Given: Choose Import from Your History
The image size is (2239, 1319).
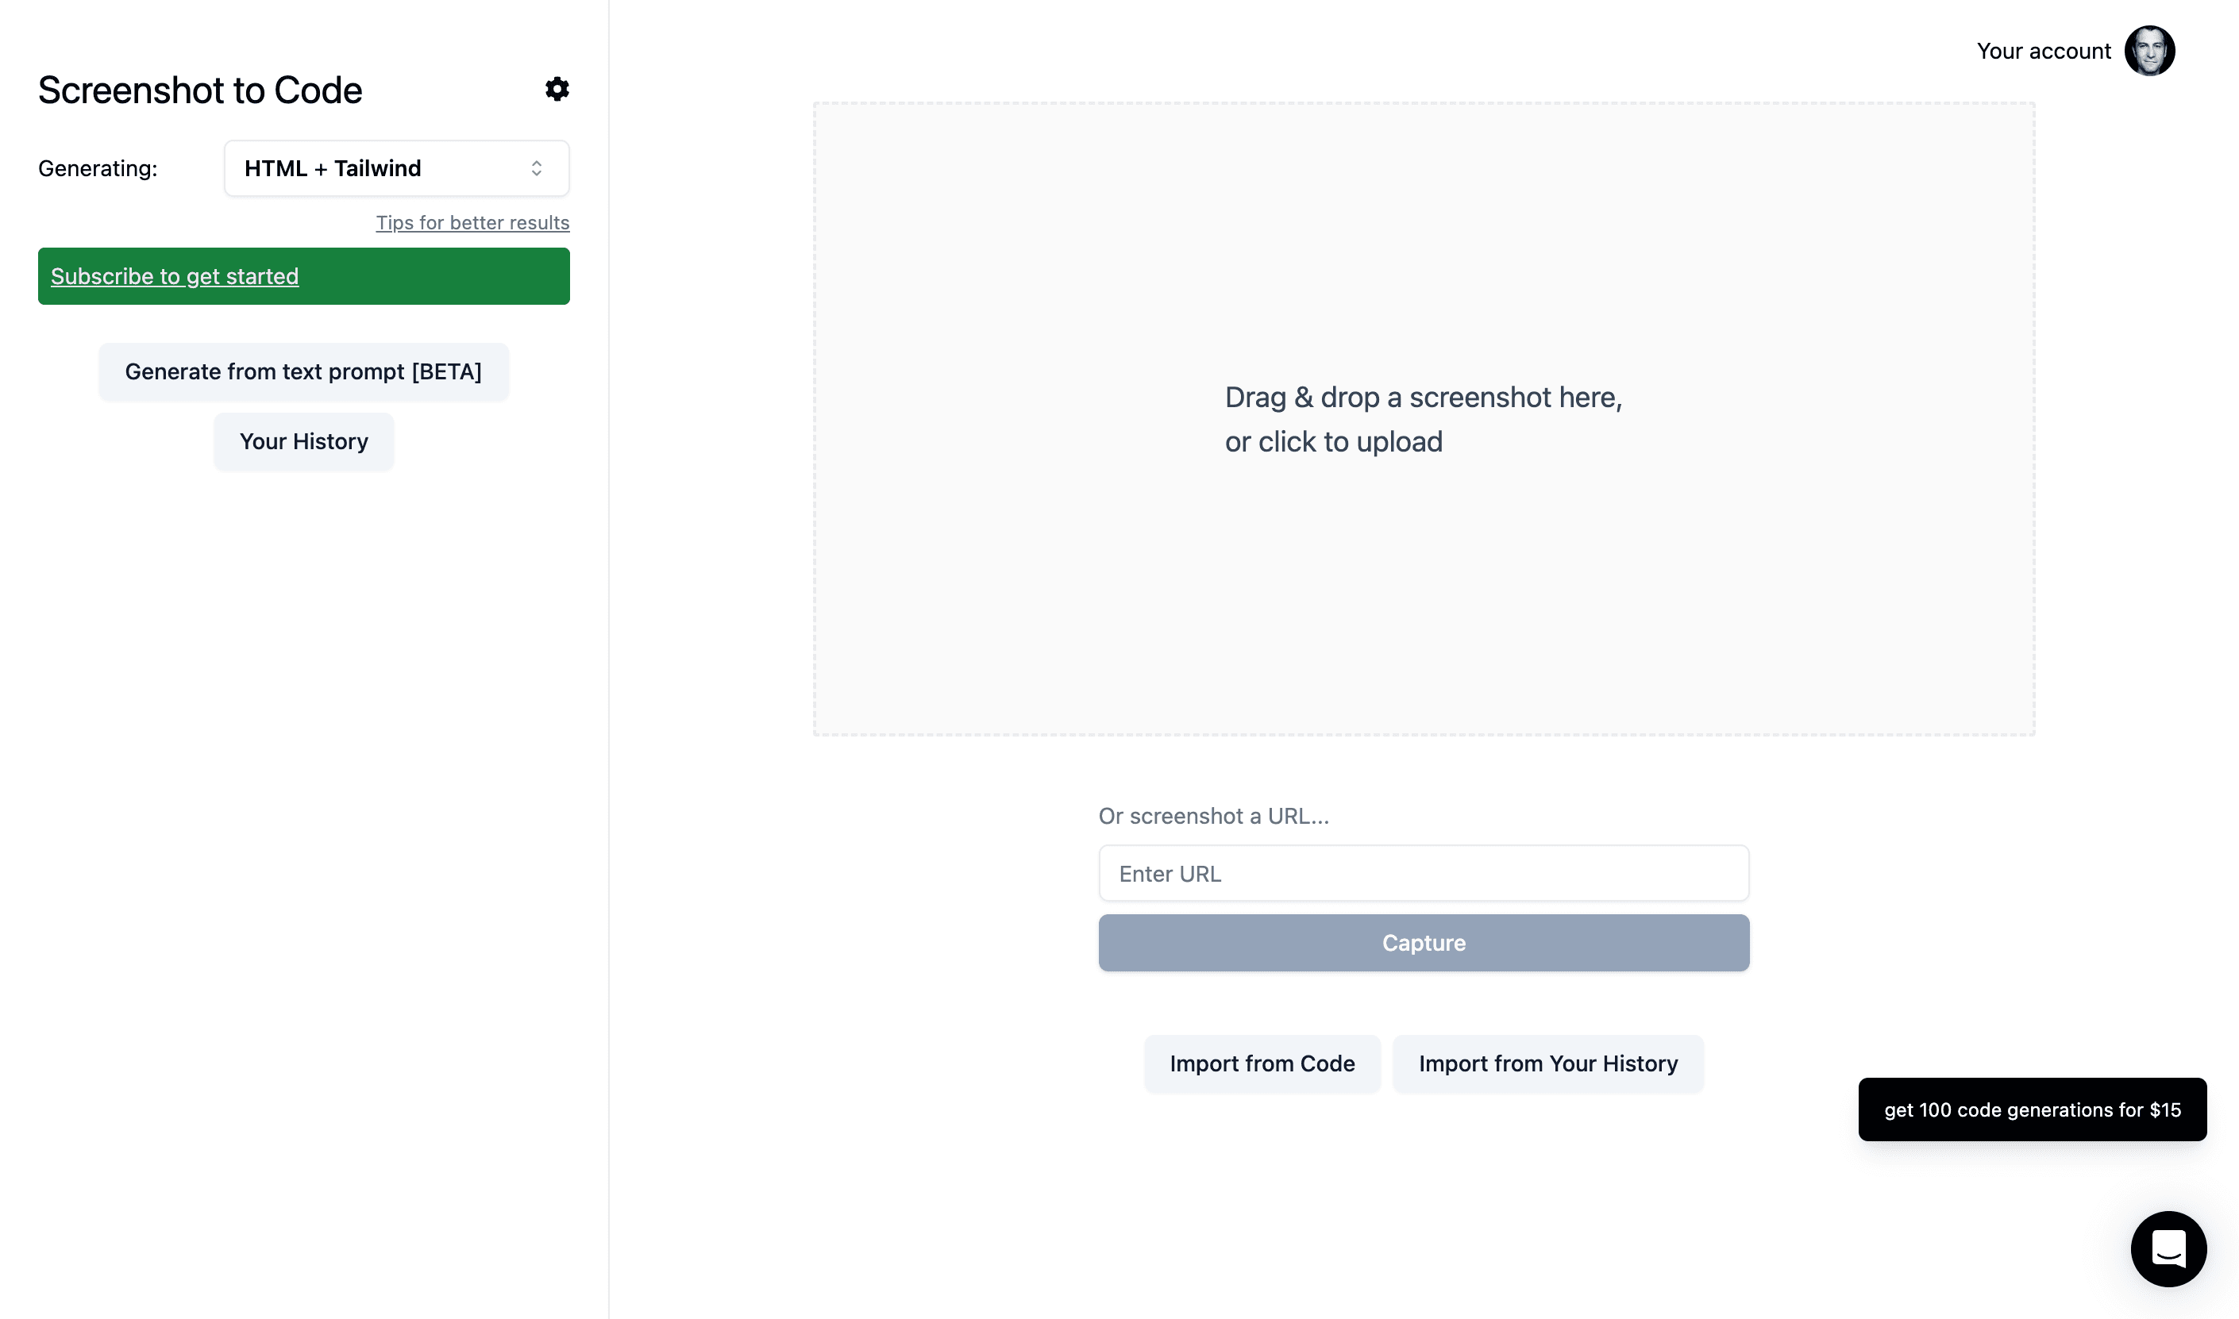Looking at the screenshot, I should pos(1547,1064).
